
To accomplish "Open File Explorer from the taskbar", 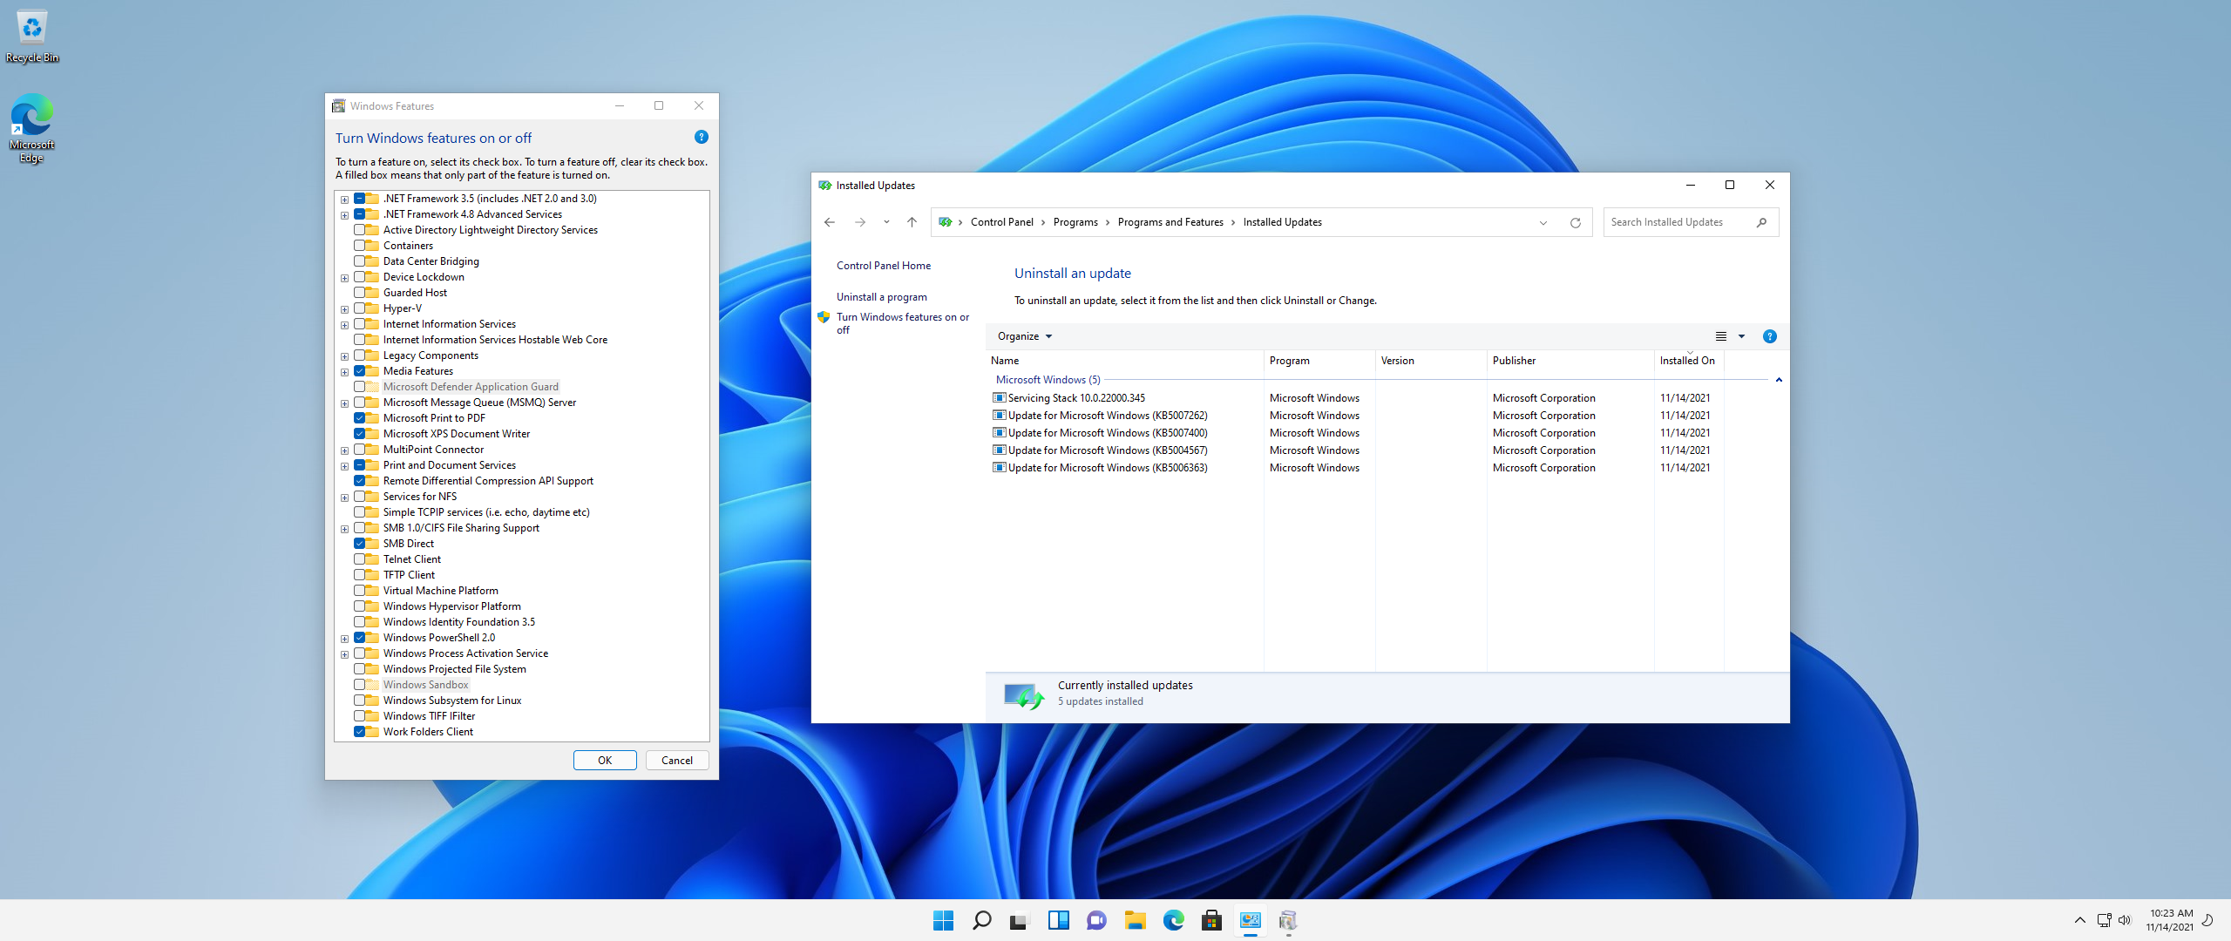I will click(x=1135, y=920).
